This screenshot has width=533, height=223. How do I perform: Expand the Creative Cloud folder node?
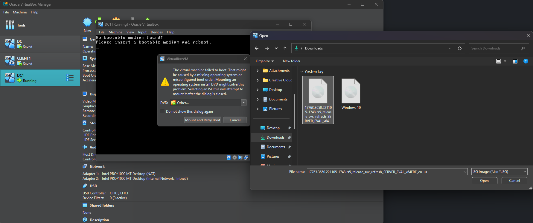point(258,80)
